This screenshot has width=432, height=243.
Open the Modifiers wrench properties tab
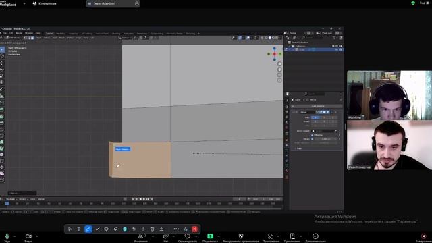[287, 145]
